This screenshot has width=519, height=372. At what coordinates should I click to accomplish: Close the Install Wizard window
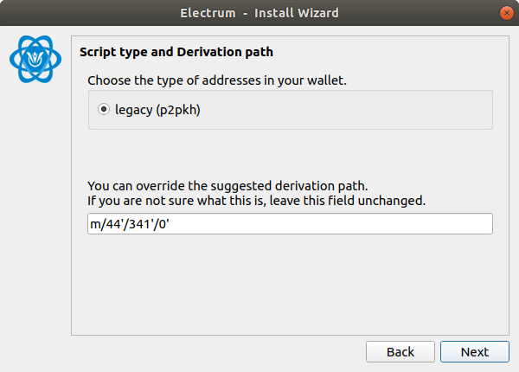(x=506, y=13)
